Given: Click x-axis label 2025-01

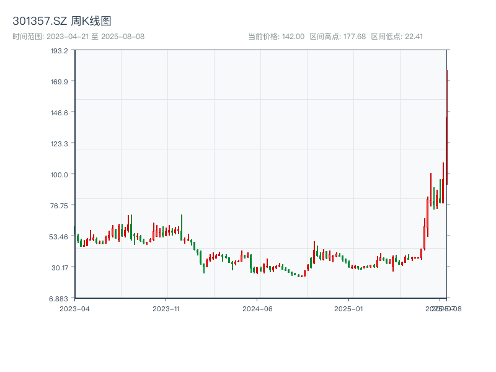Looking at the screenshot, I should (348, 309).
